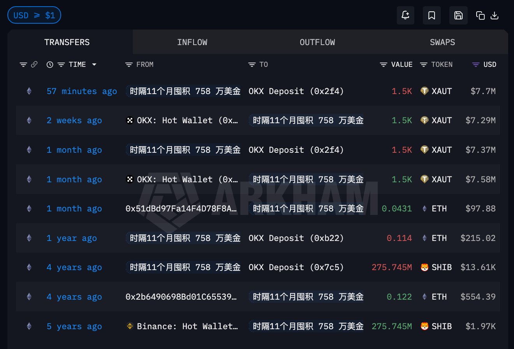Screen dimensions: 514x349
Task: Open the chain filter icon in header
Action: pyautogui.click(x=23, y=65)
